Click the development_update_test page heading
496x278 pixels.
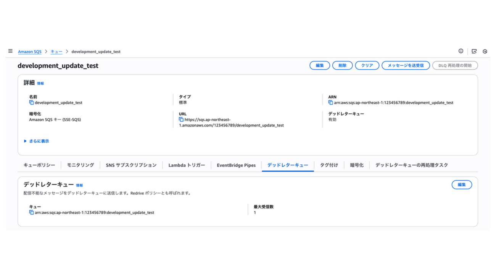tap(58, 65)
